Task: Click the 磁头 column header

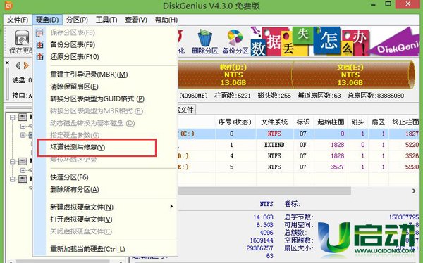Action: (358, 122)
